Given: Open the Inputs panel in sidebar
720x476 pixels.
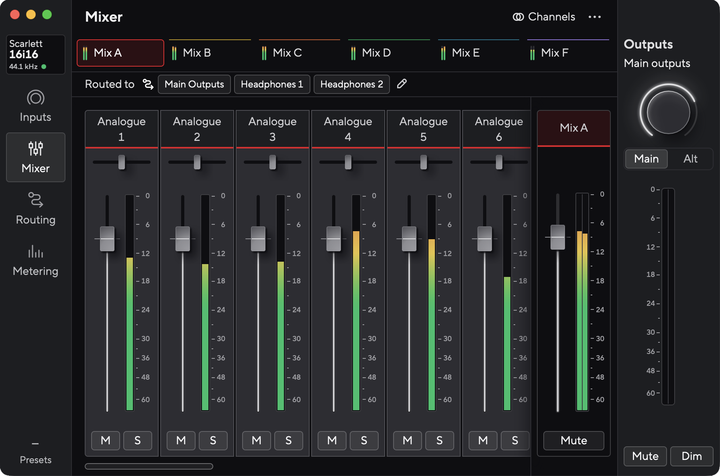Looking at the screenshot, I should coord(35,106).
